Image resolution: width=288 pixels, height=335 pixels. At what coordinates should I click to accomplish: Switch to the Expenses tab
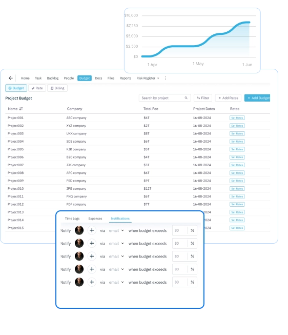tap(95, 219)
